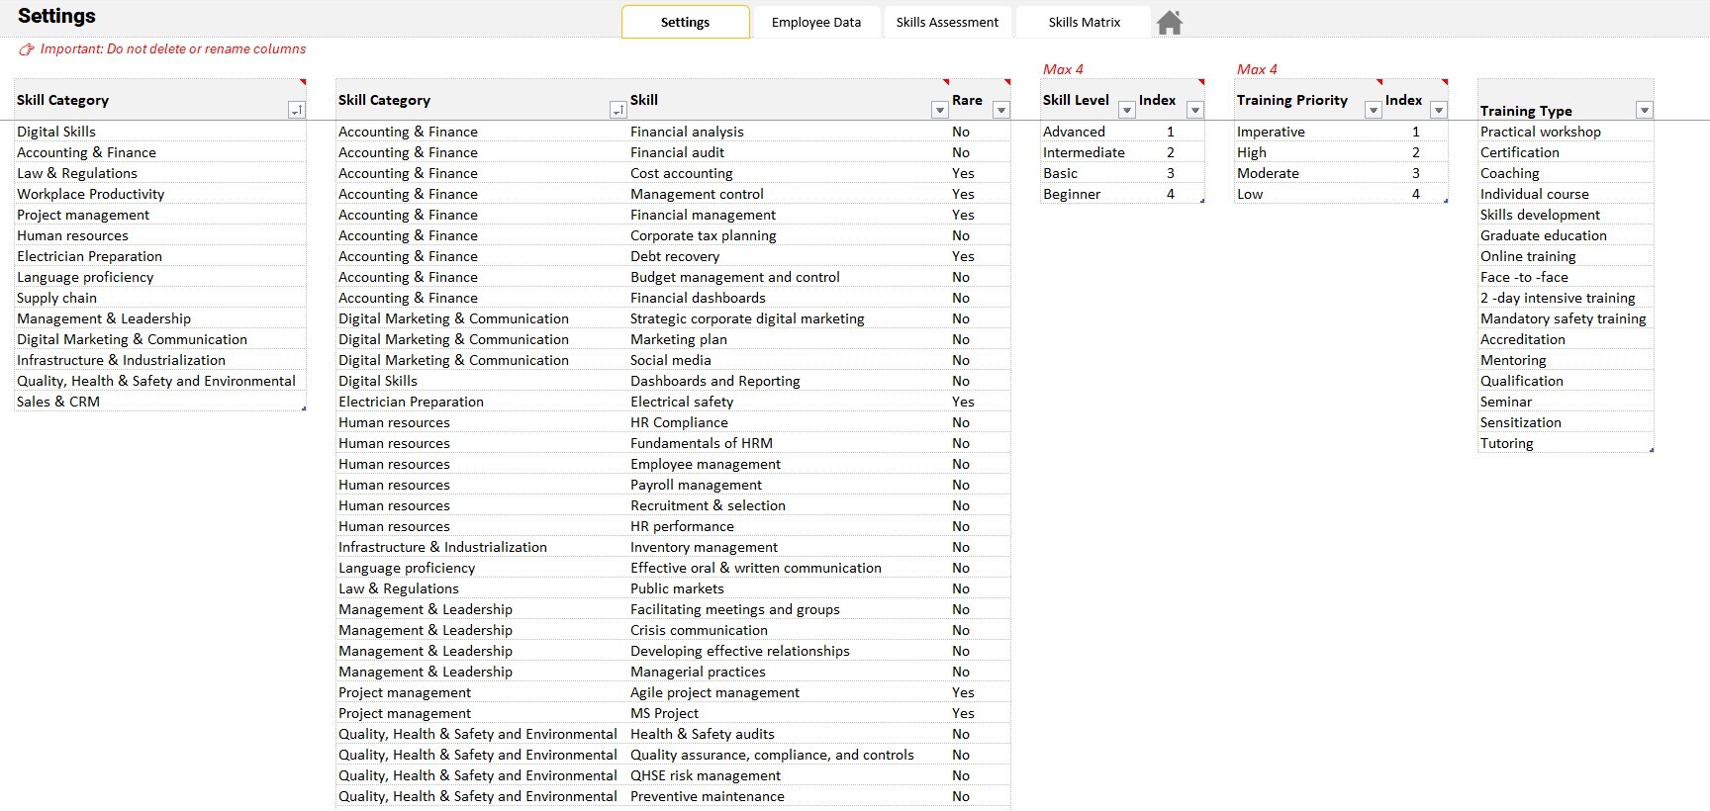The image size is (1710, 811).
Task: Go to the Skills Assessment tab
Action: (947, 22)
